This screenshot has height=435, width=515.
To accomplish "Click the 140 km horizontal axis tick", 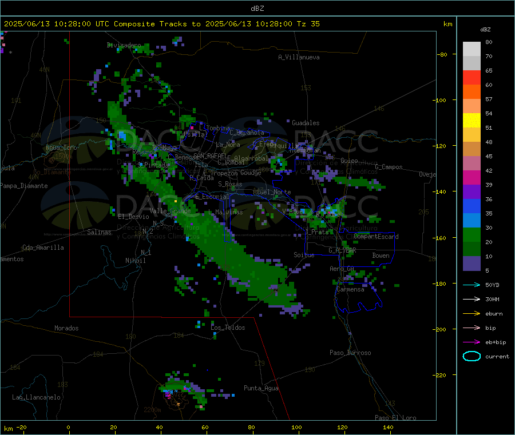I will [x=388, y=428].
